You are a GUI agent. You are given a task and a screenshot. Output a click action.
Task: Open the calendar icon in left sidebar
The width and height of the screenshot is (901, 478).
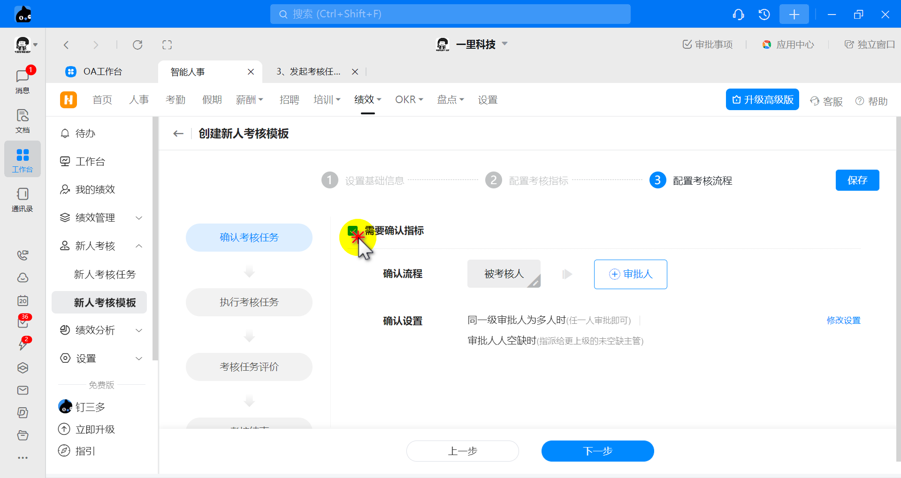pyautogui.click(x=23, y=300)
